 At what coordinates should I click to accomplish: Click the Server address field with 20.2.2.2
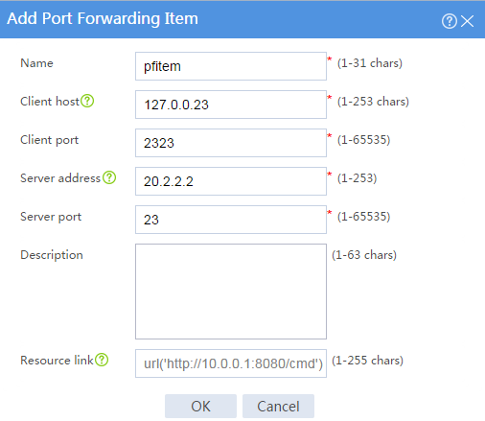[231, 181]
